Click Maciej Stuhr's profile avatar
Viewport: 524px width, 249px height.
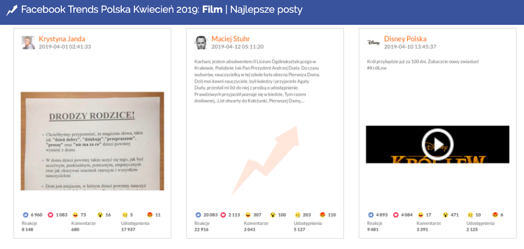pos(201,42)
